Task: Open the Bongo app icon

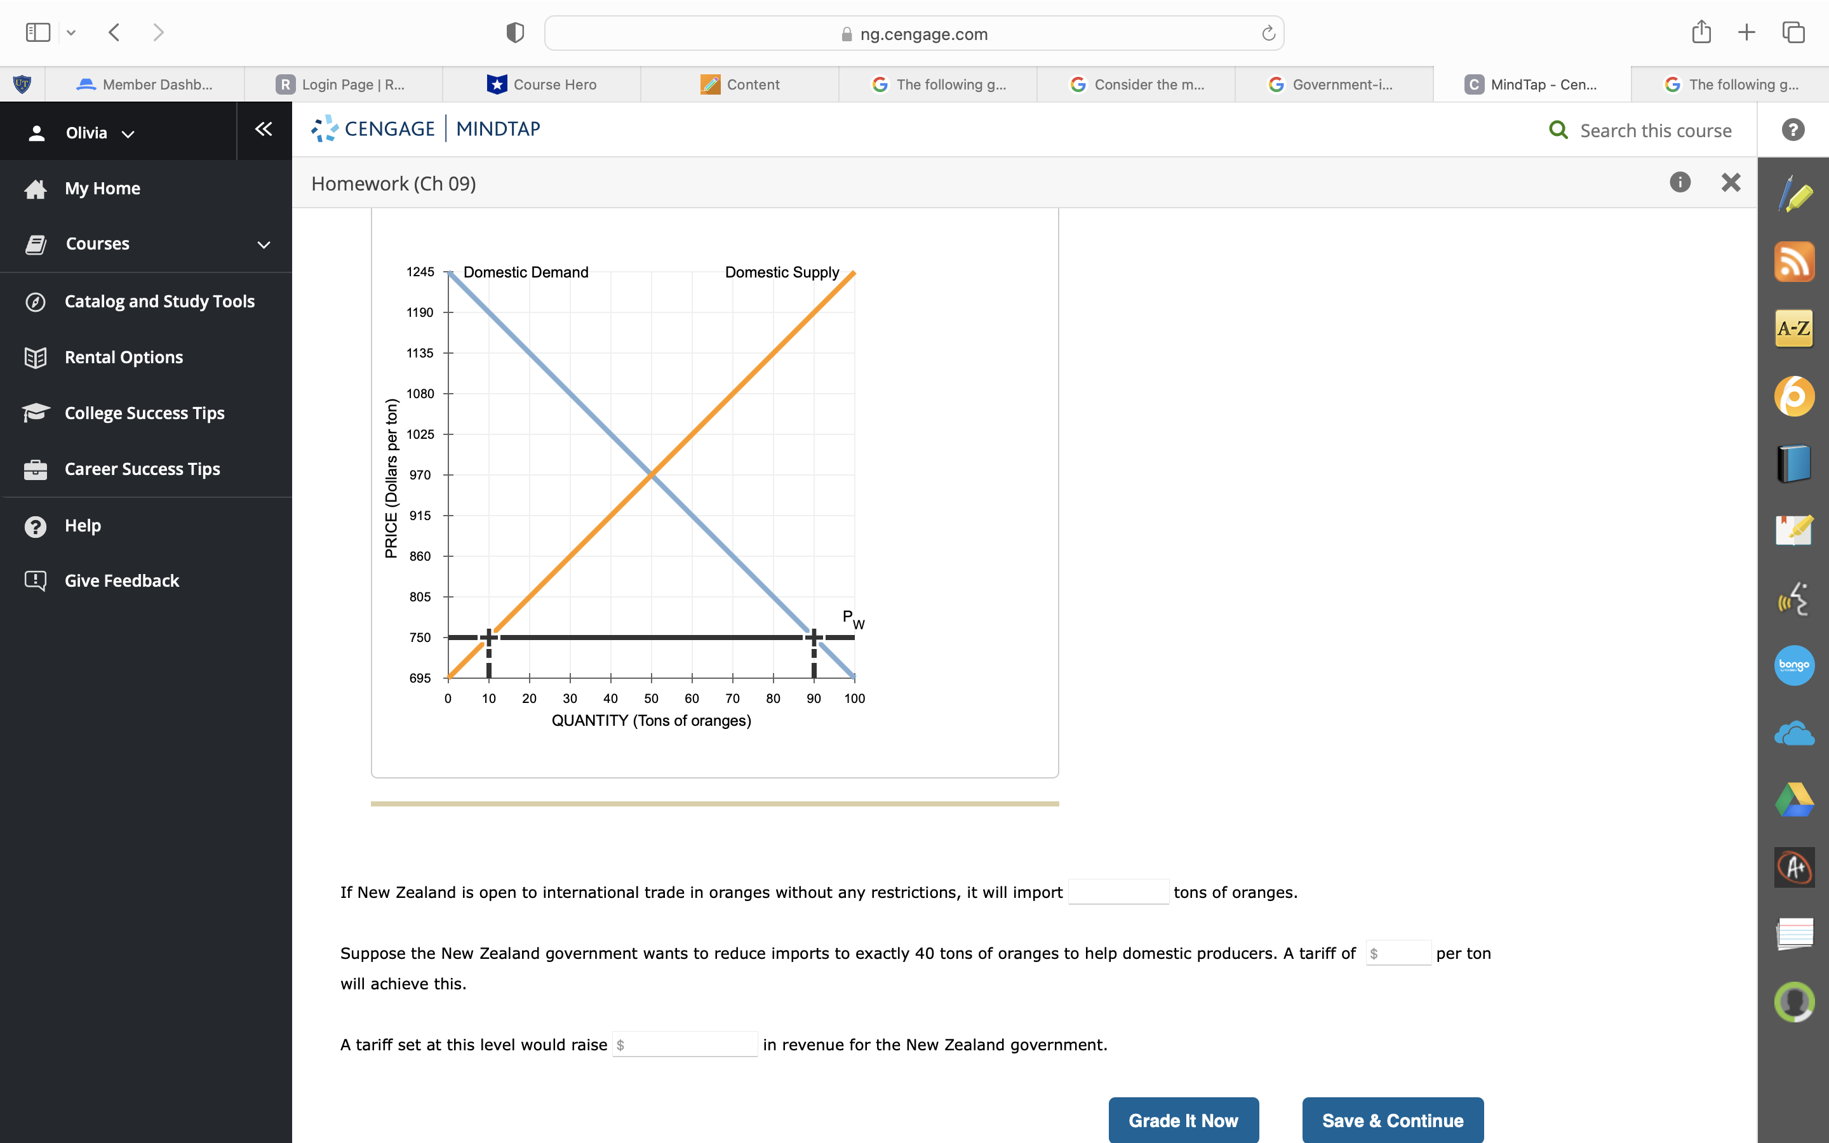Action: [1793, 665]
